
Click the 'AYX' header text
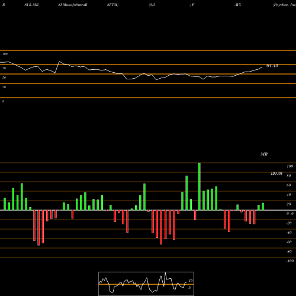(x=237, y=5)
